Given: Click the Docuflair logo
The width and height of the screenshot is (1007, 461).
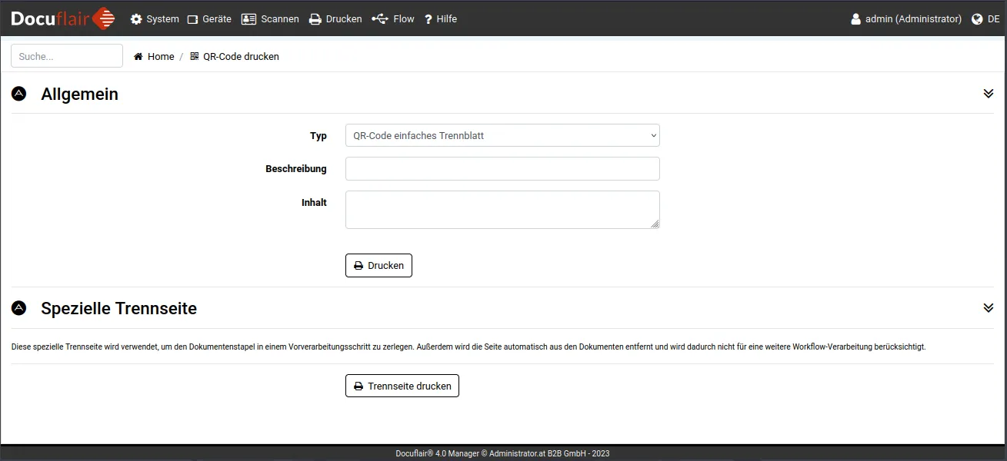Looking at the screenshot, I should [x=62, y=18].
